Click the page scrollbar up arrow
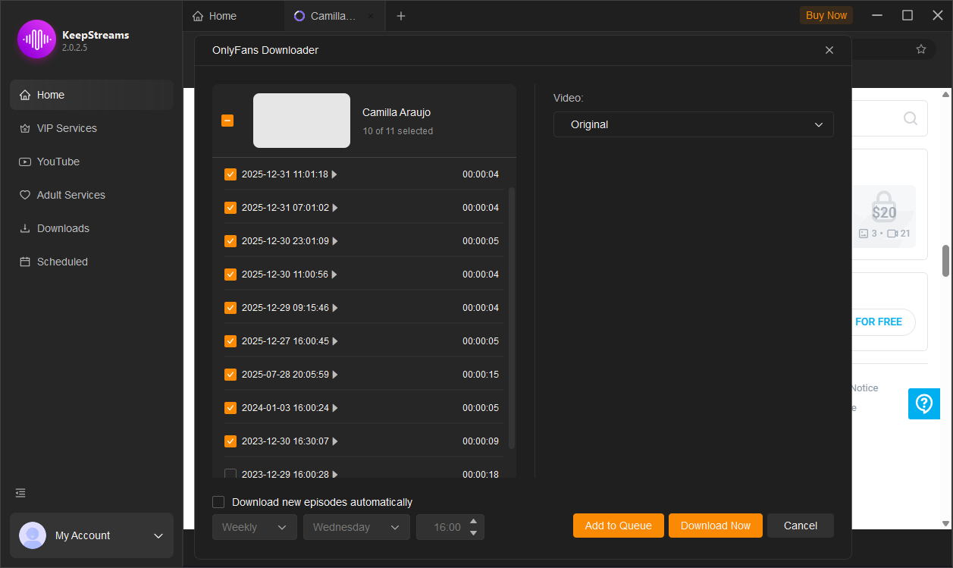953x568 pixels. coord(945,94)
